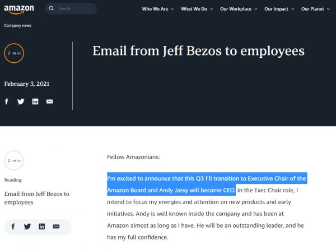Screen dimensions: 336x249
Task: Click the search magnifier icon
Action: [52, 9]
